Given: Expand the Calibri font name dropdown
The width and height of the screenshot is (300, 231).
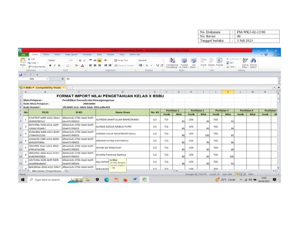Looking at the screenshot, I should [68, 60].
